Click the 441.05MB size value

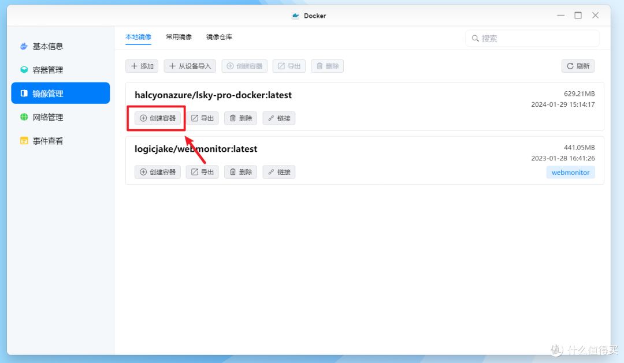[579, 148]
